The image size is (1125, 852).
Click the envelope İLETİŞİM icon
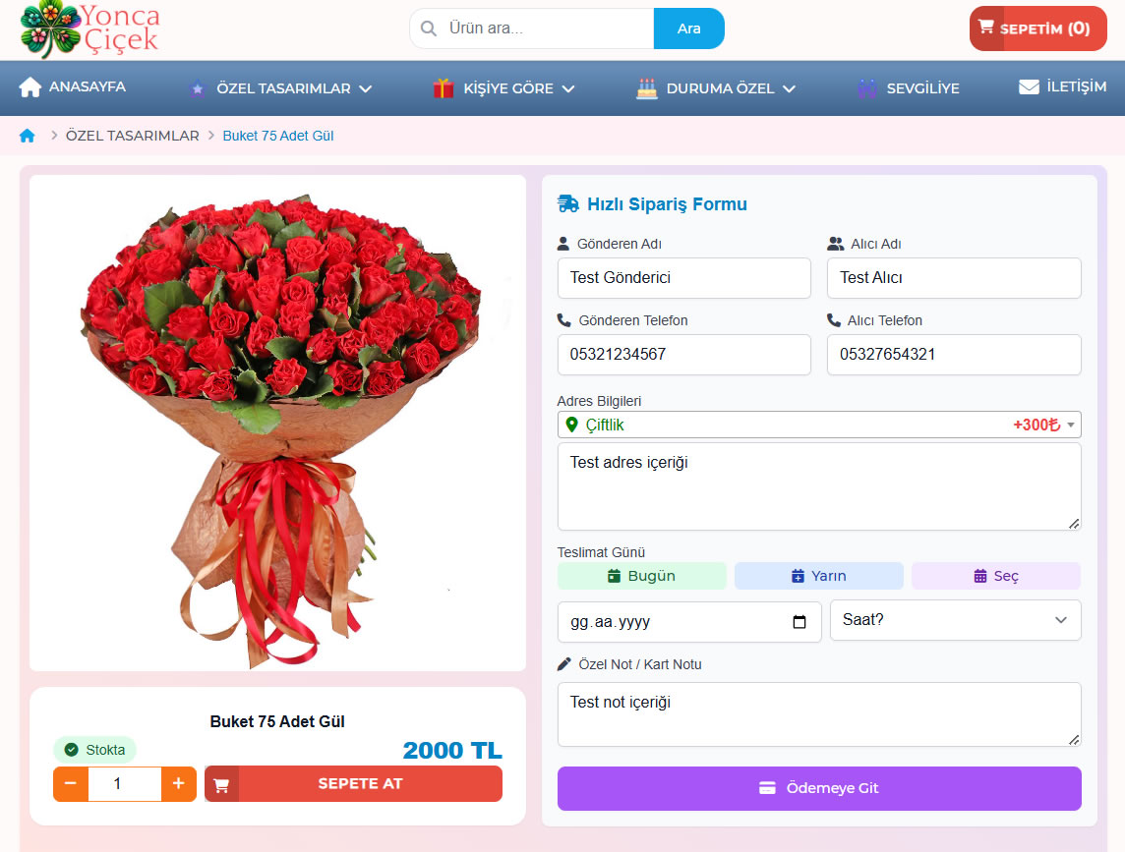tap(1029, 86)
